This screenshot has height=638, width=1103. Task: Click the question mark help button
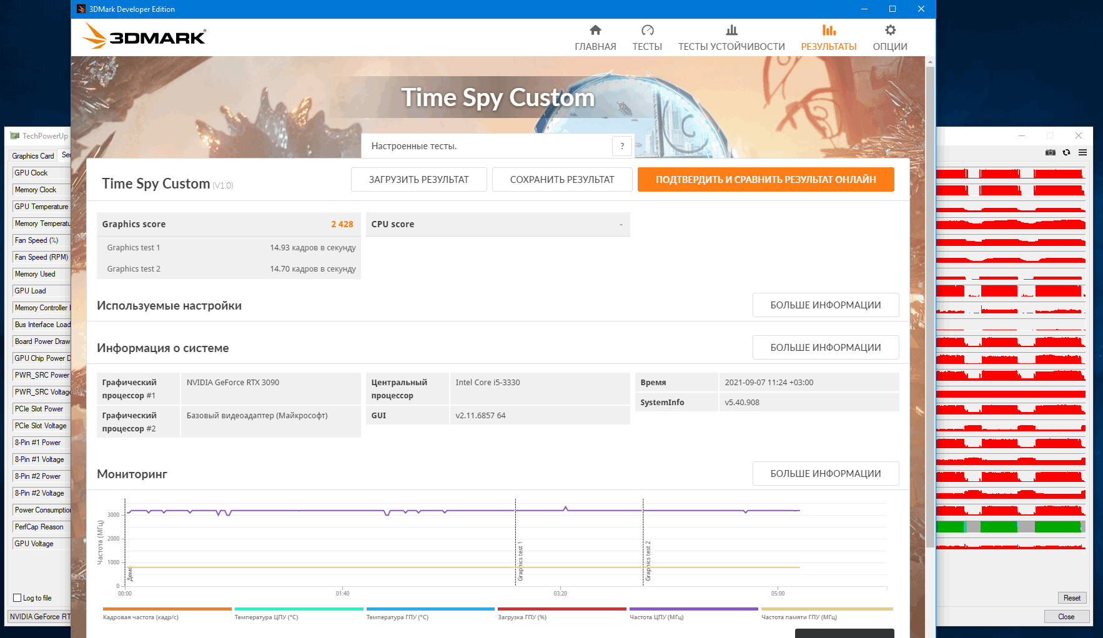tap(622, 146)
